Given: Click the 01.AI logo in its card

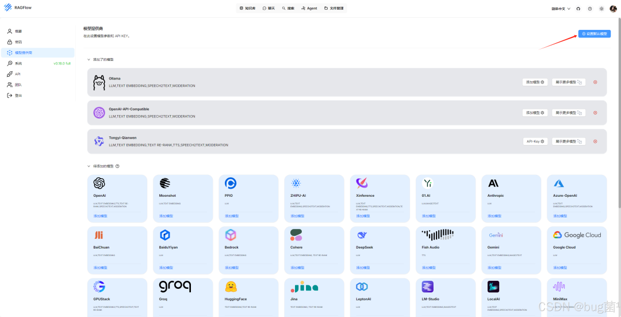Looking at the screenshot, I should click(x=427, y=183).
